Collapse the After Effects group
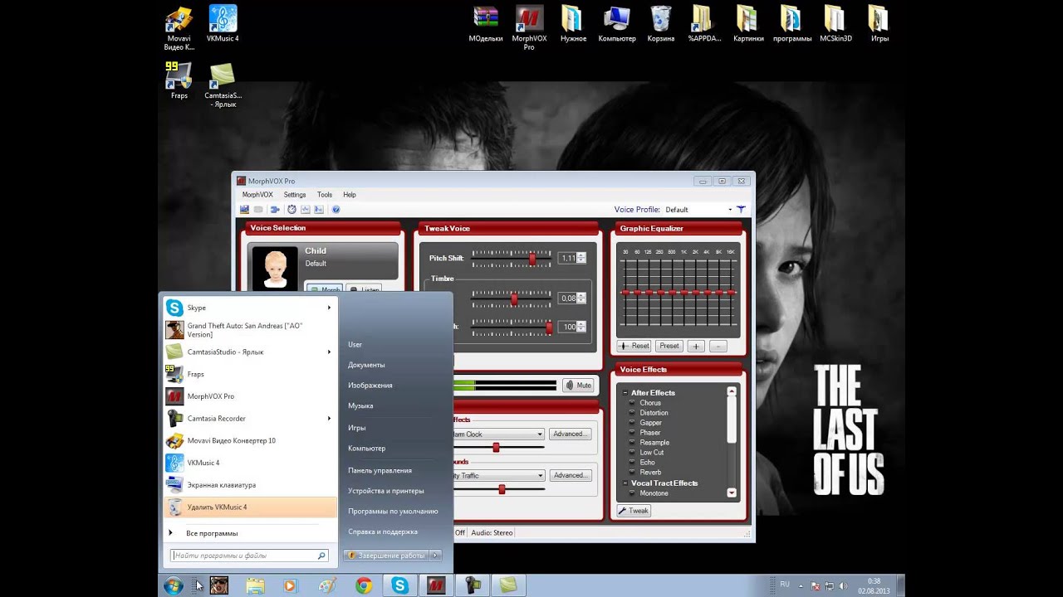1063x597 pixels. (625, 393)
